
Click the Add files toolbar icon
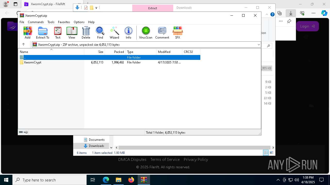click(x=28, y=33)
